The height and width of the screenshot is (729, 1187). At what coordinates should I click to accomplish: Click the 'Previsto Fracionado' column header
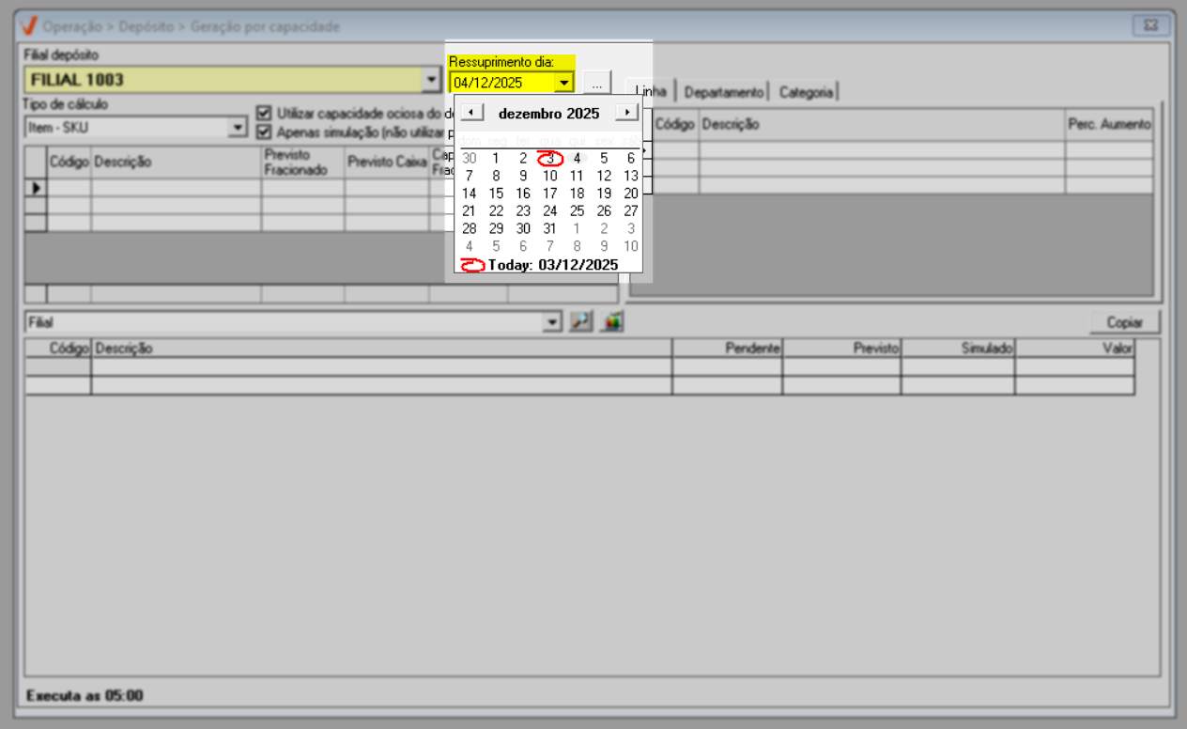303,162
